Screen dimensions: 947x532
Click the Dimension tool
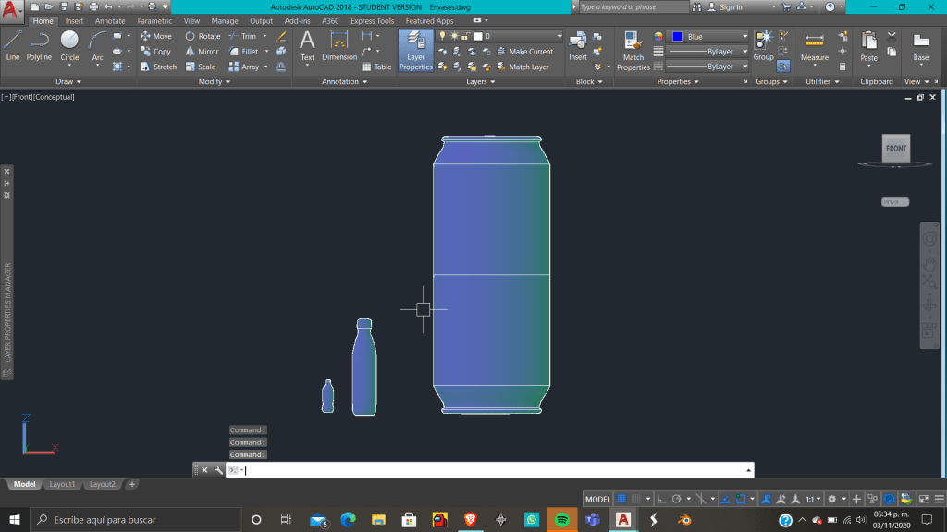pyautogui.click(x=339, y=45)
